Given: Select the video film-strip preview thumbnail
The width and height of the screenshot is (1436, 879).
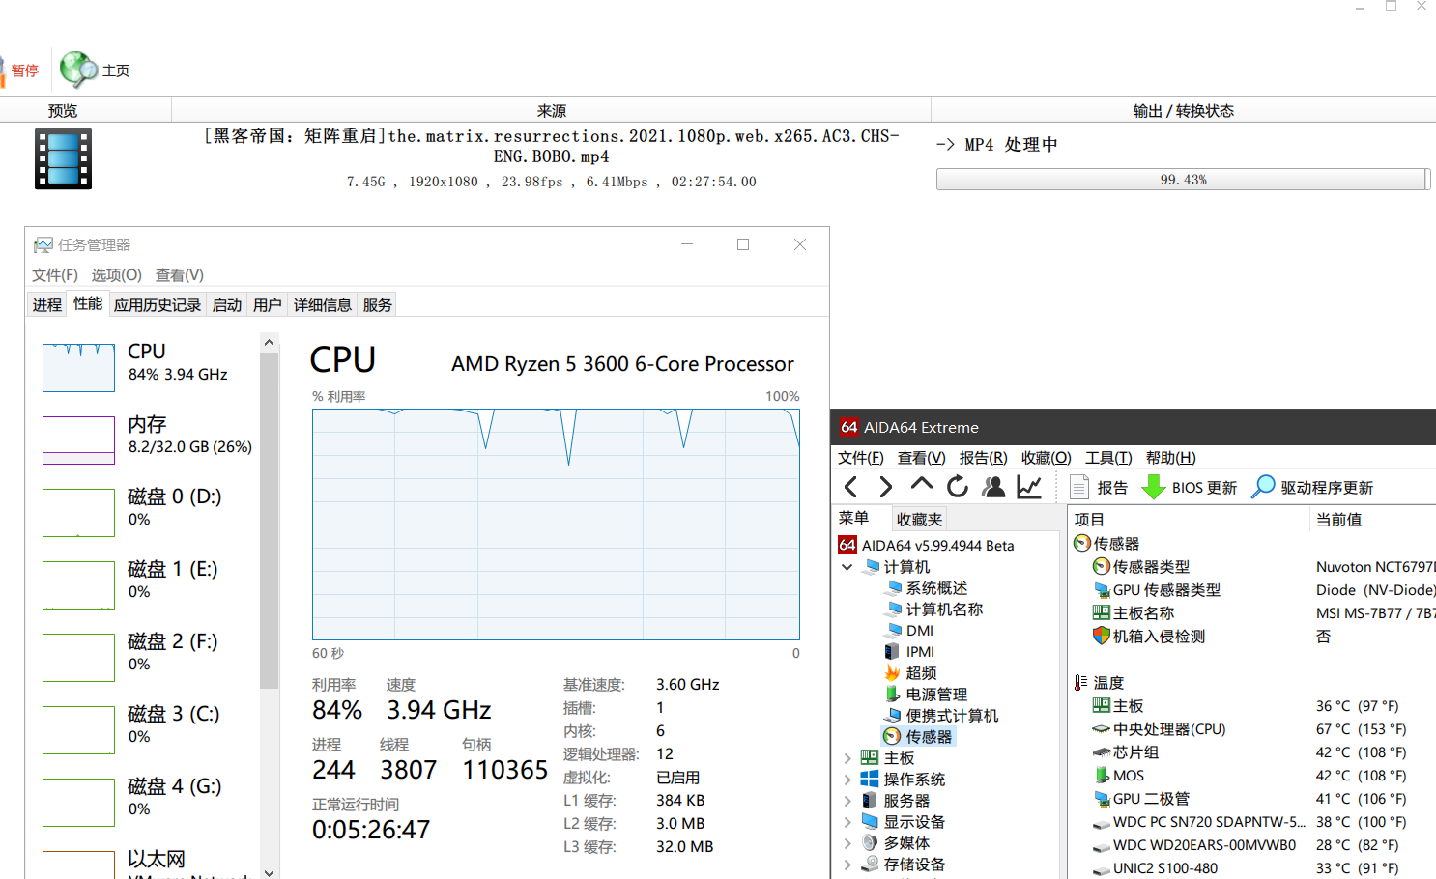Looking at the screenshot, I should 63,158.
